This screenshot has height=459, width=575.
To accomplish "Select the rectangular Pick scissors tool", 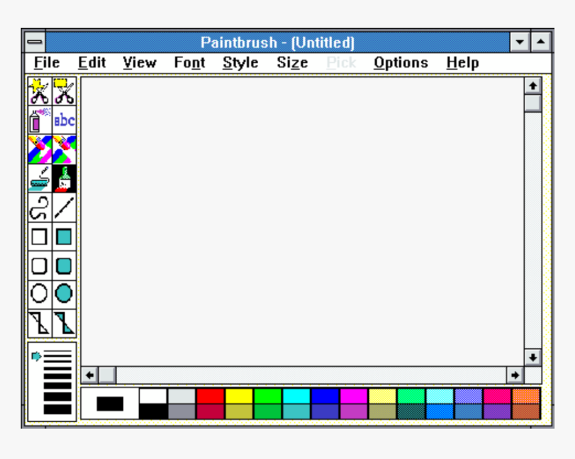I will [65, 92].
